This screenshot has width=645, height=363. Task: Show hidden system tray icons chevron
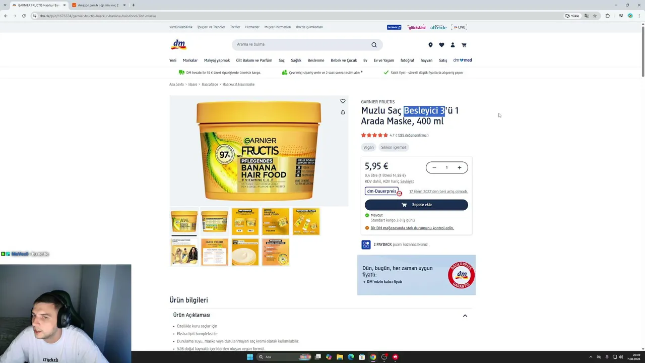(590, 357)
